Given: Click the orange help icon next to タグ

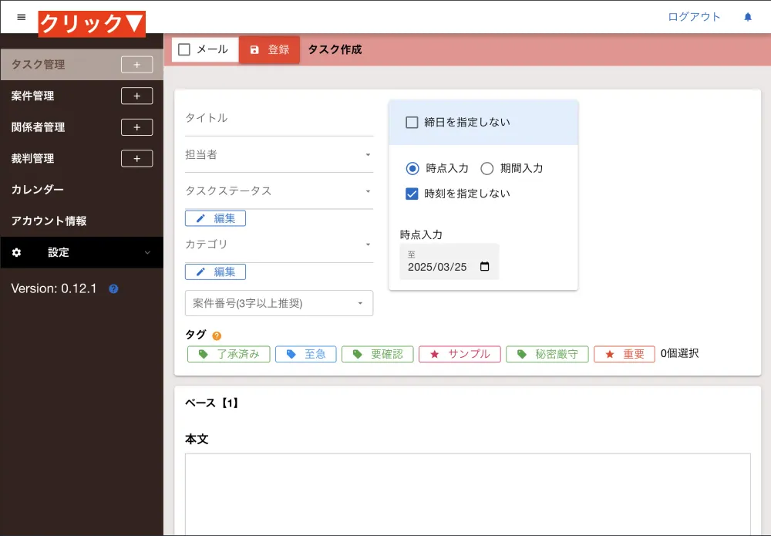Looking at the screenshot, I should 216,335.
